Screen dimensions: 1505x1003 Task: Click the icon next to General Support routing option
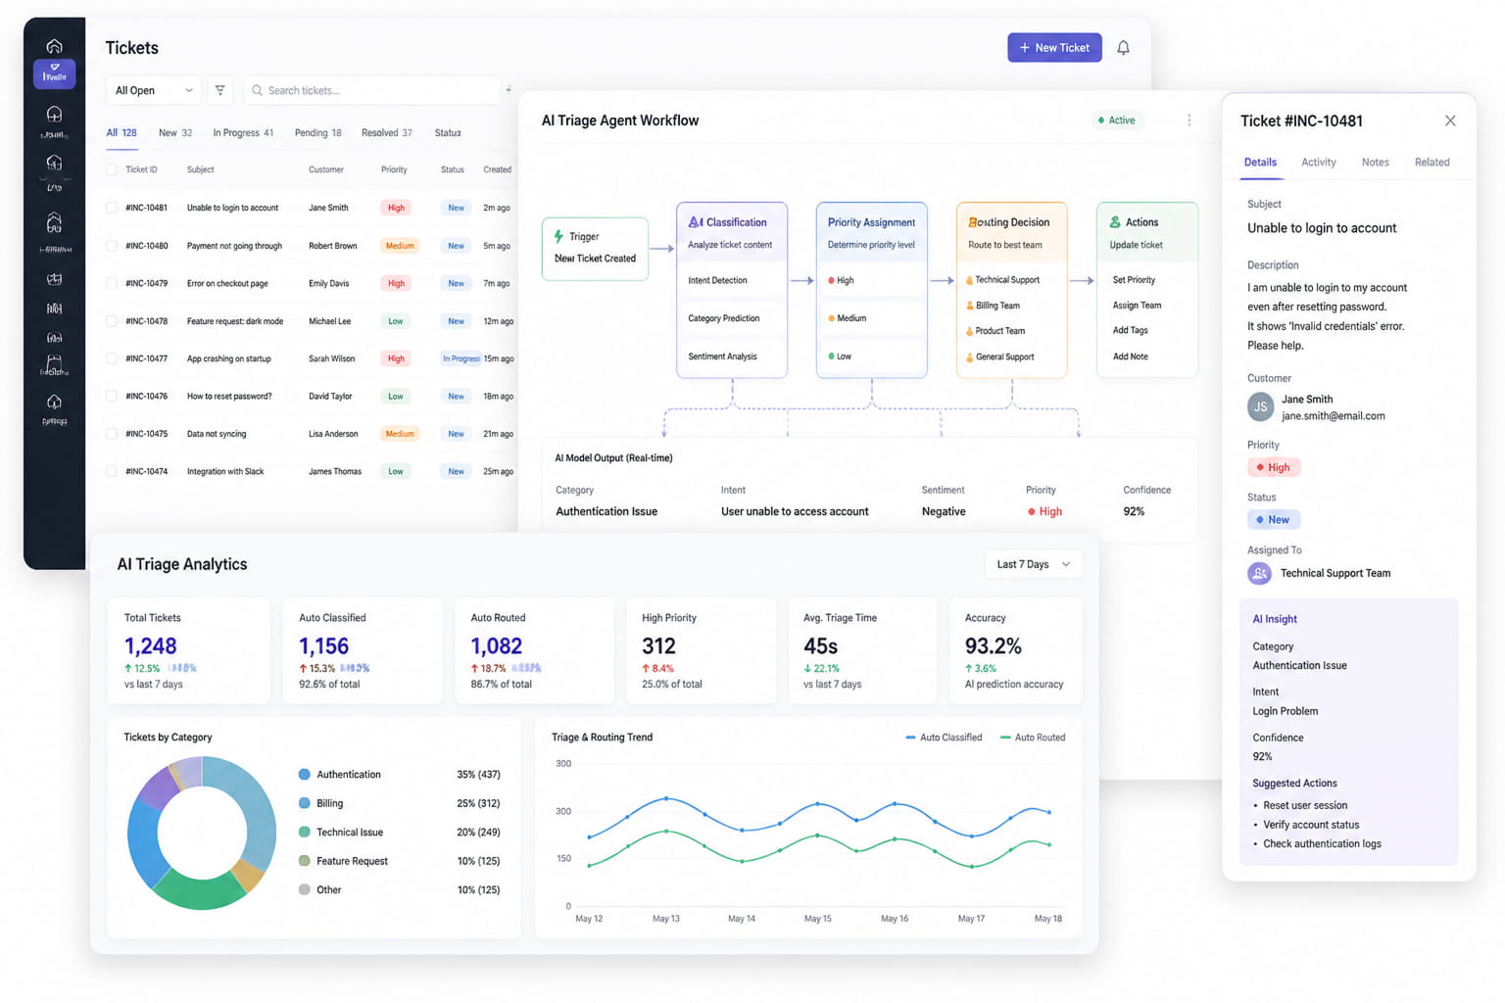(970, 358)
